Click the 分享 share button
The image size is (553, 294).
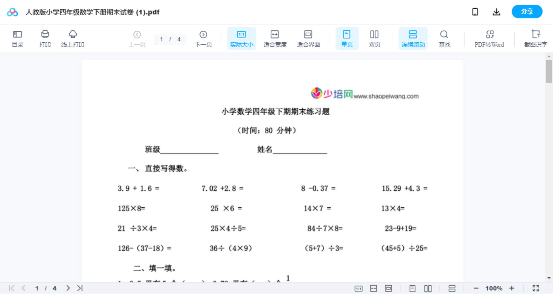point(527,12)
